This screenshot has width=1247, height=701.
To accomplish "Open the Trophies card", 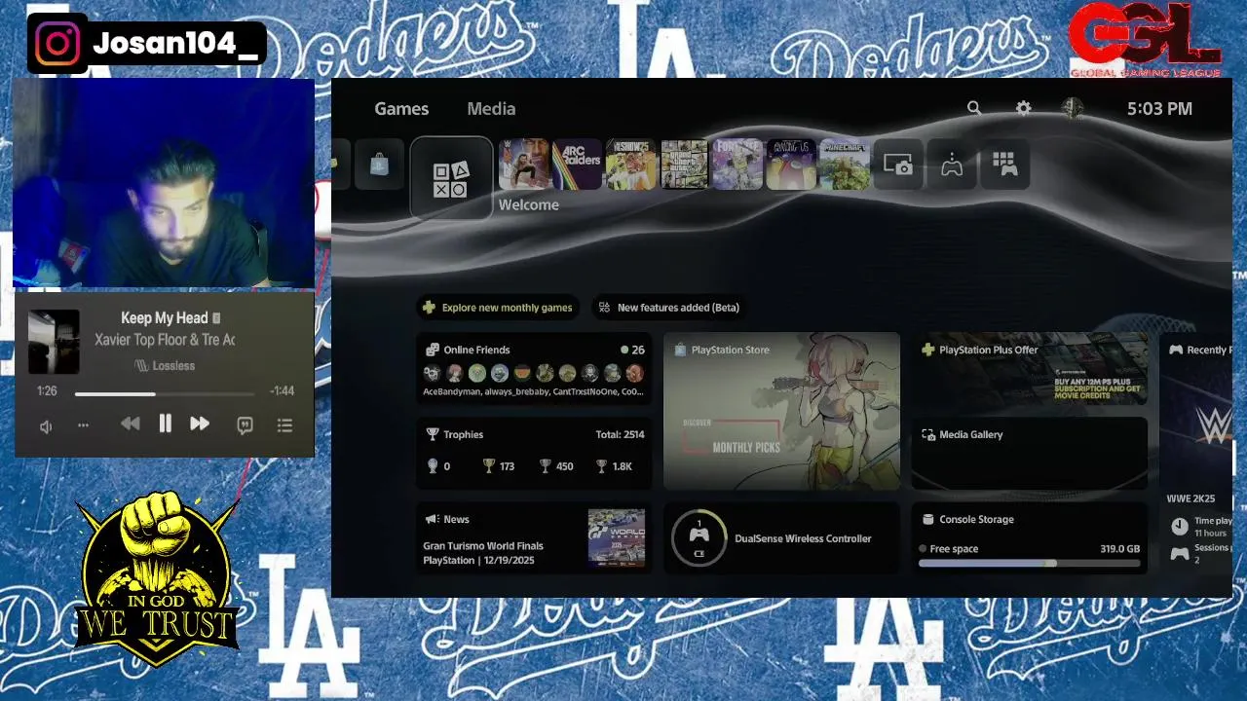I will pos(534,453).
